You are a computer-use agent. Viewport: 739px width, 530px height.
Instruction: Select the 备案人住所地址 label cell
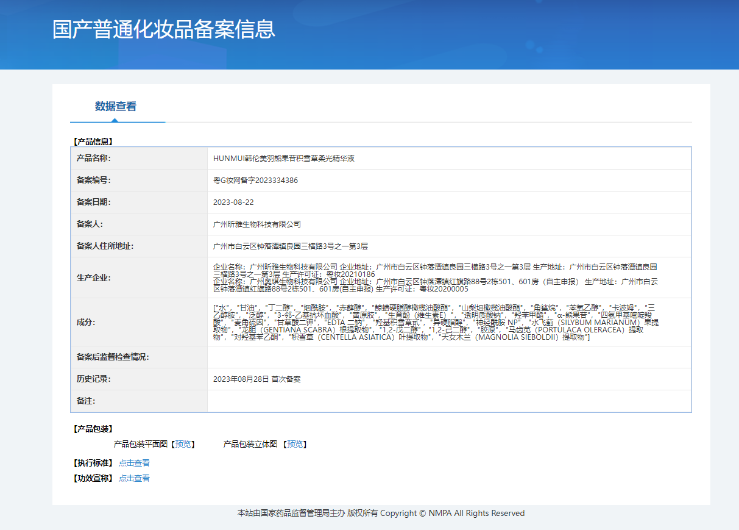[x=139, y=246]
